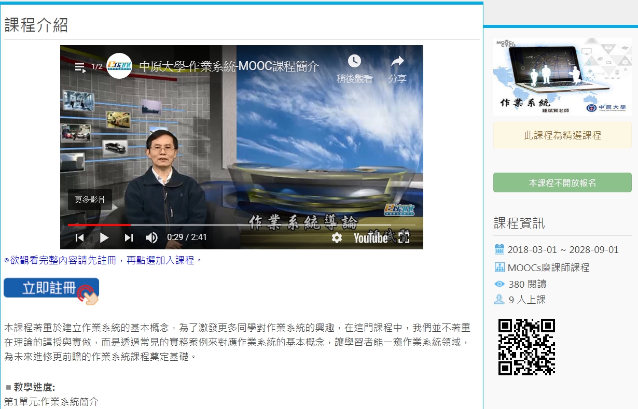Click the 此課程為精選課程 banner
This screenshot has height=409, width=638.
pyautogui.click(x=562, y=135)
